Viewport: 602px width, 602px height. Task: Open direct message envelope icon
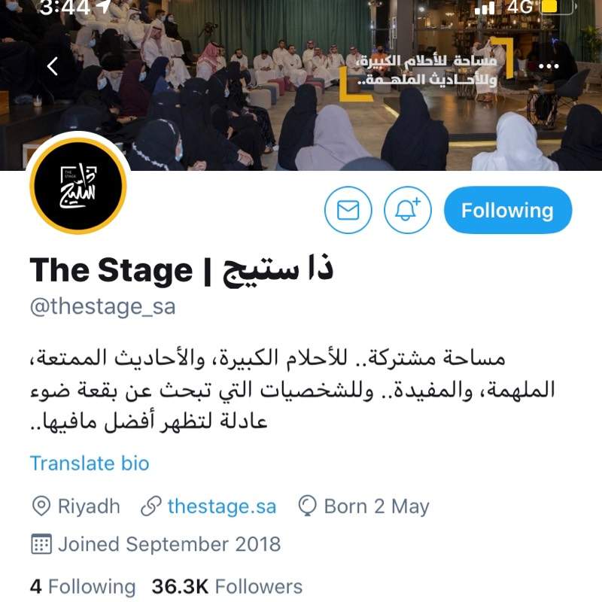pyautogui.click(x=348, y=210)
